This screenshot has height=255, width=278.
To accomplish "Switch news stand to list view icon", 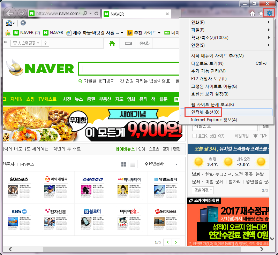I will pos(133,164).
